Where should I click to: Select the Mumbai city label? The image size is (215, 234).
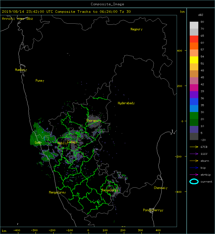click(x=21, y=70)
